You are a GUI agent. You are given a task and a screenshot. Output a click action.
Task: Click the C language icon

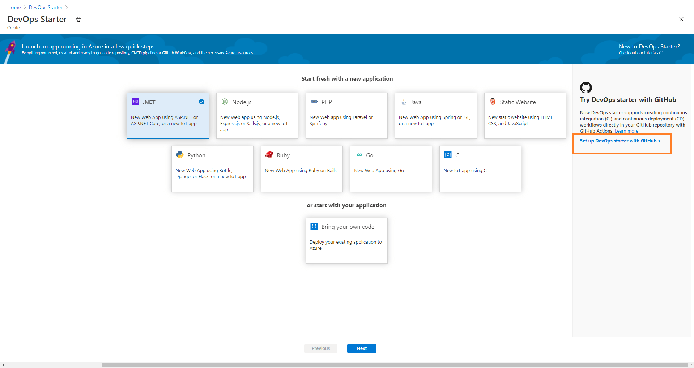click(x=448, y=155)
